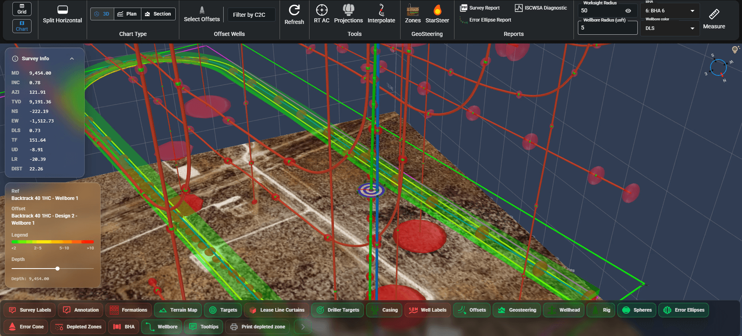Launch StarSteer

coord(437,14)
